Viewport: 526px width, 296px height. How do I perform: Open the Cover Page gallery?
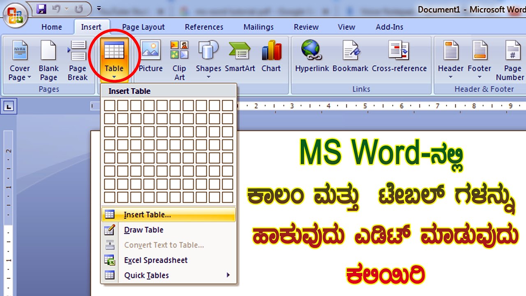(20, 60)
